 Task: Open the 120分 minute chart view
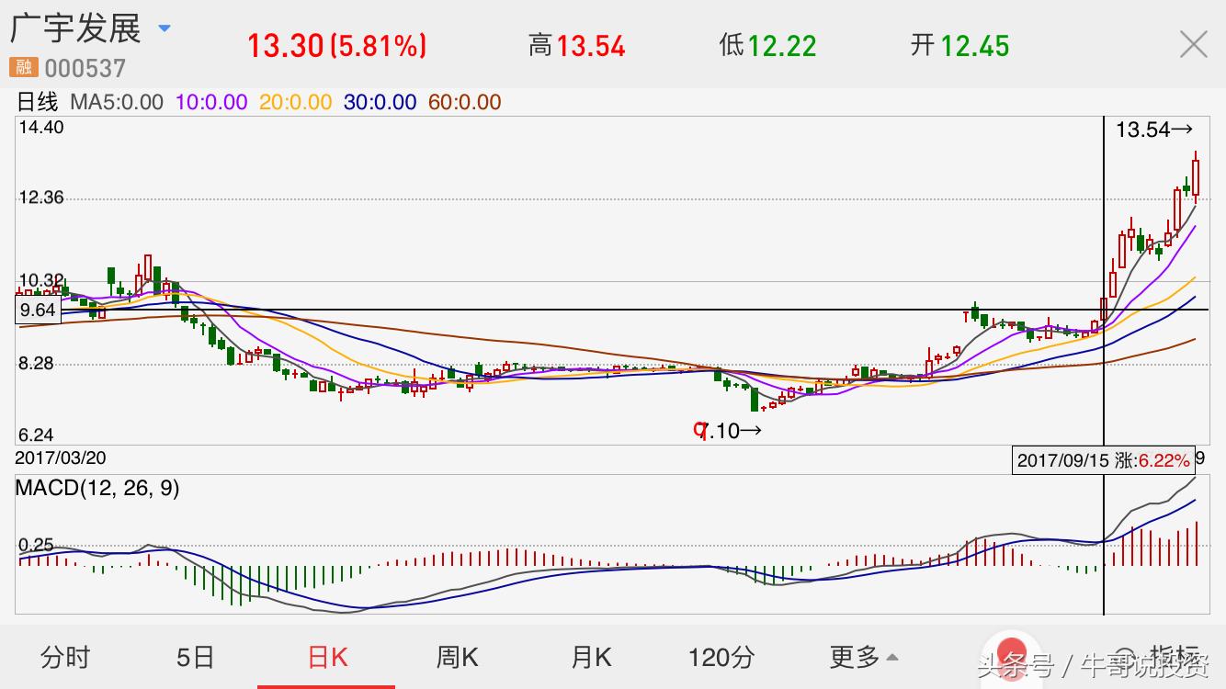point(721,658)
